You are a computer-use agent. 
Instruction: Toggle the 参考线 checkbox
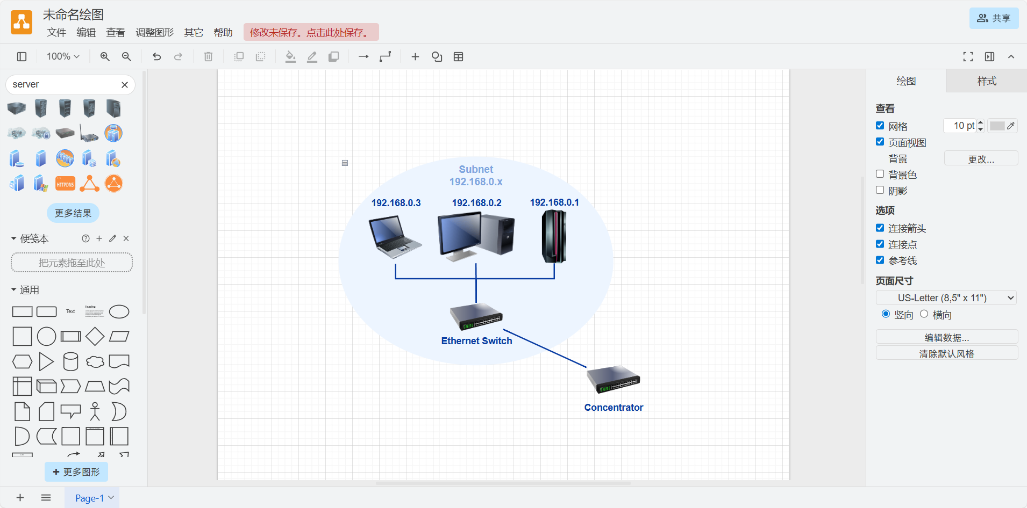pos(880,260)
